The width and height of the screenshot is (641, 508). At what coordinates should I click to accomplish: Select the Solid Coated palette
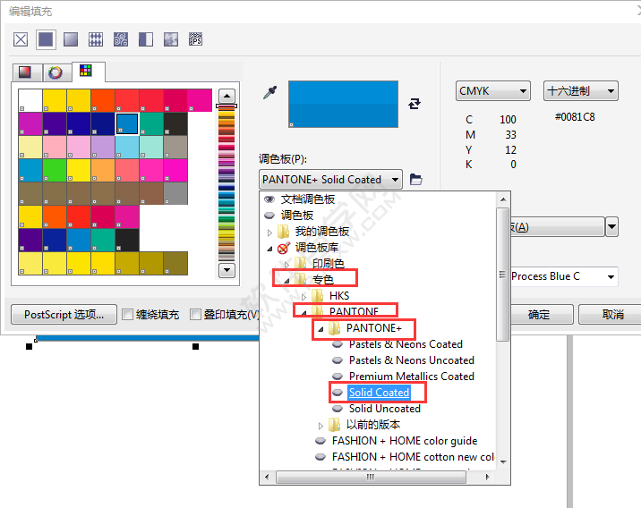point(379,393)
